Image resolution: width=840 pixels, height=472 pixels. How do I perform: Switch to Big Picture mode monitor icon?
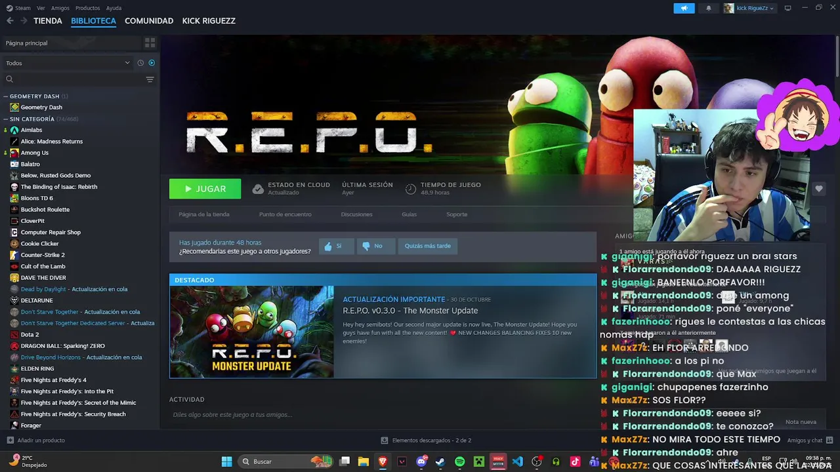click(787, 8)
